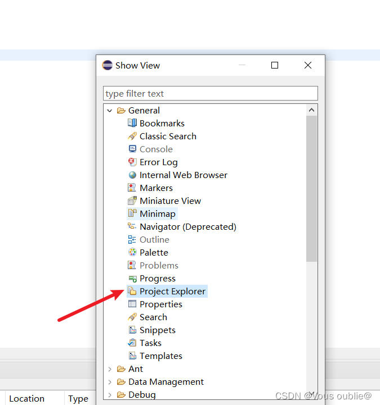Maximize the Show View dialog
The image size is (380, 405).
tap(275, 65)
